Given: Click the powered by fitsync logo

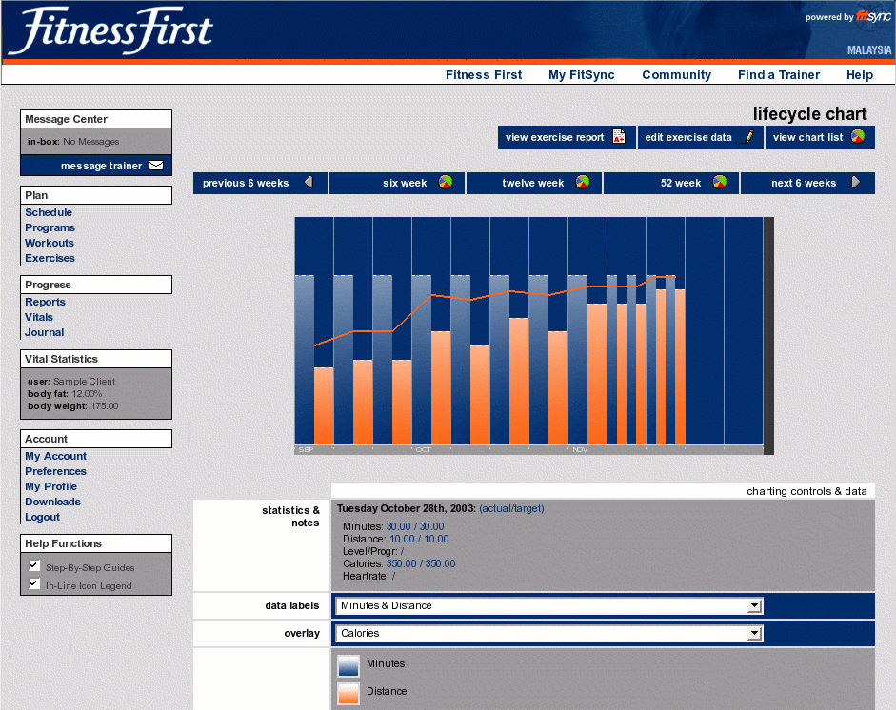Looking at the screenshot, I should [x=847, y=16].
